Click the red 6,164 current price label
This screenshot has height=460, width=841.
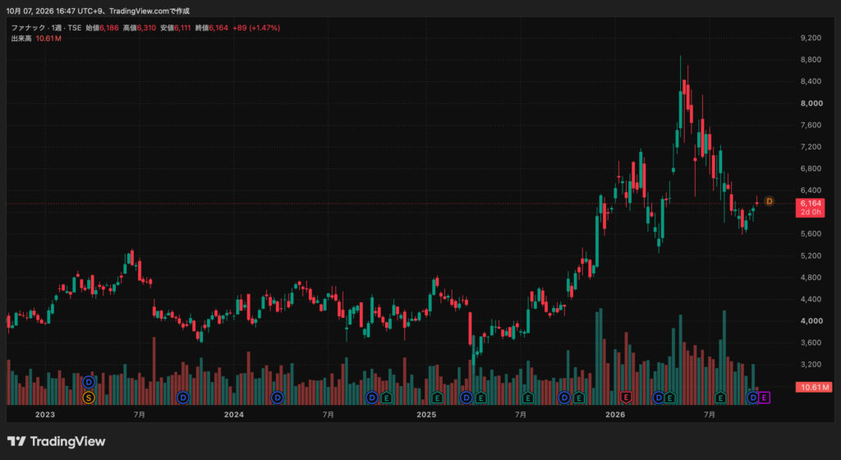pos(811,203)
